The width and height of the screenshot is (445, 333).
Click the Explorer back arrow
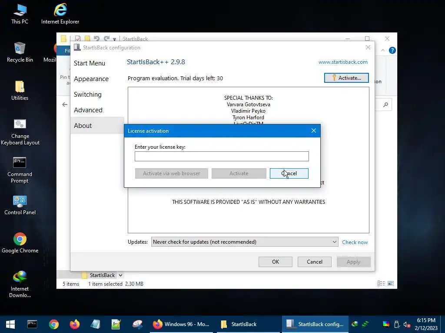pyautogui.click(x=65, y=104)
